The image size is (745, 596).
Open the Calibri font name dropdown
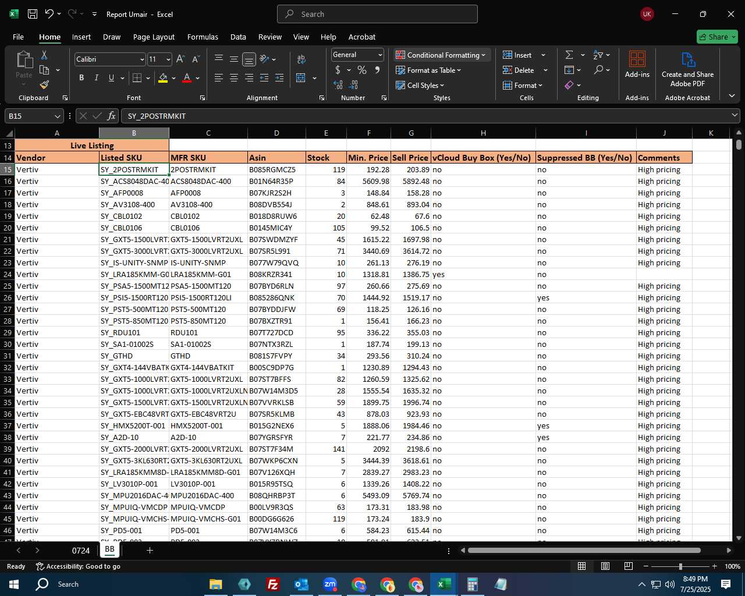(142, 59)
